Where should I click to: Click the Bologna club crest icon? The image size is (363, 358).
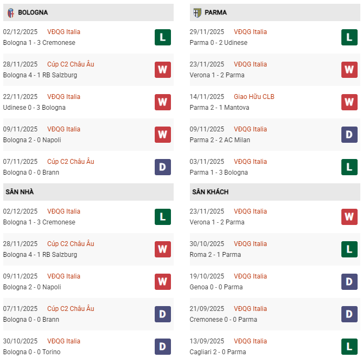coord(11,12)
